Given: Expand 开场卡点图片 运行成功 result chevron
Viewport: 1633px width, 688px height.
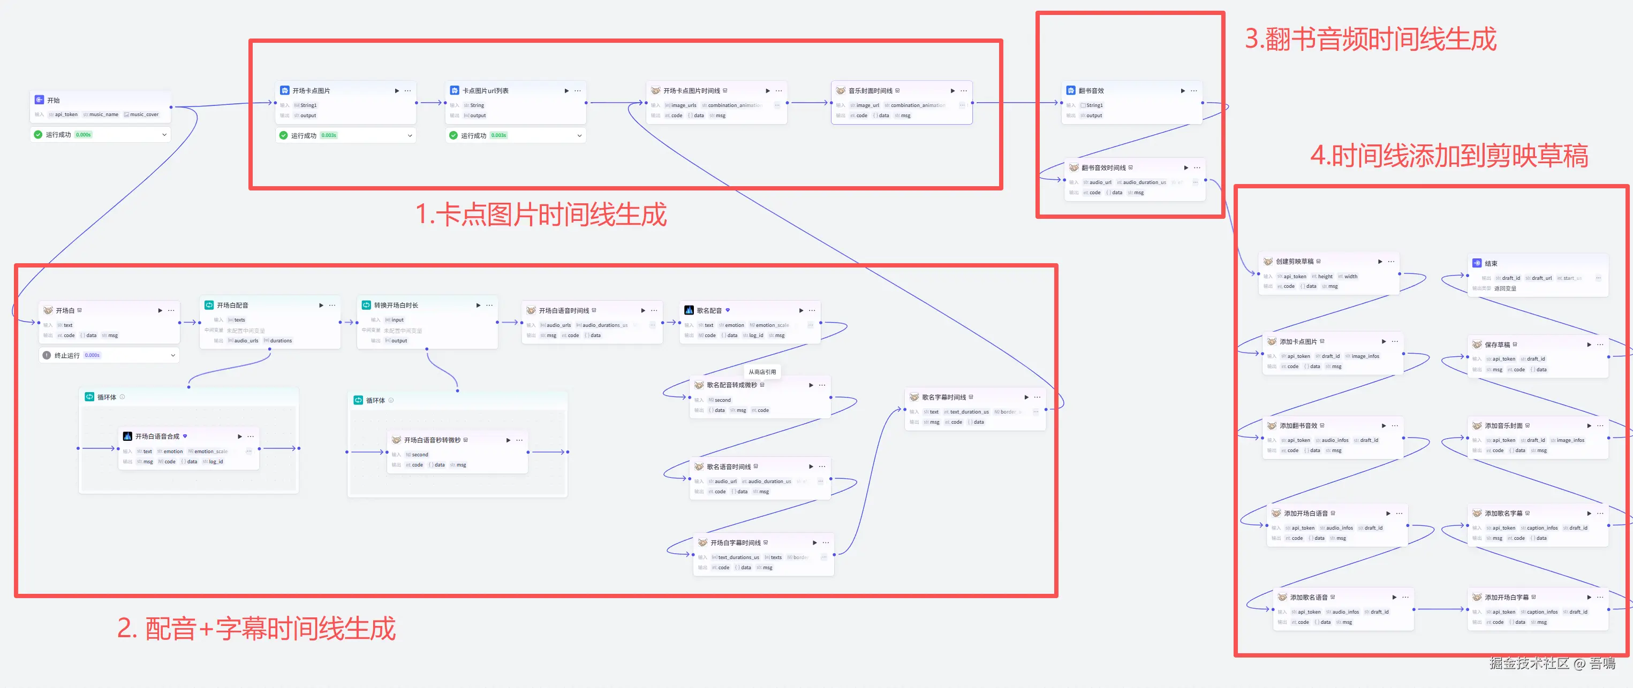Looking at the screenshot, I should (x=410, y=135).
